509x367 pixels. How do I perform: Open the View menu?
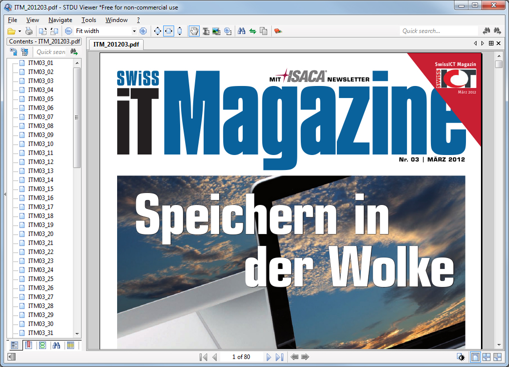click(x=33, y=20)
